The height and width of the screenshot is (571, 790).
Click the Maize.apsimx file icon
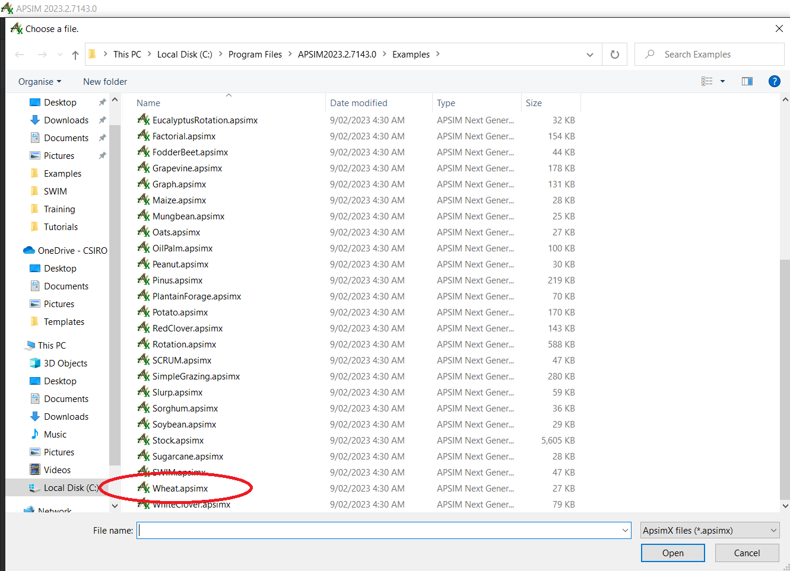point(144,200)
